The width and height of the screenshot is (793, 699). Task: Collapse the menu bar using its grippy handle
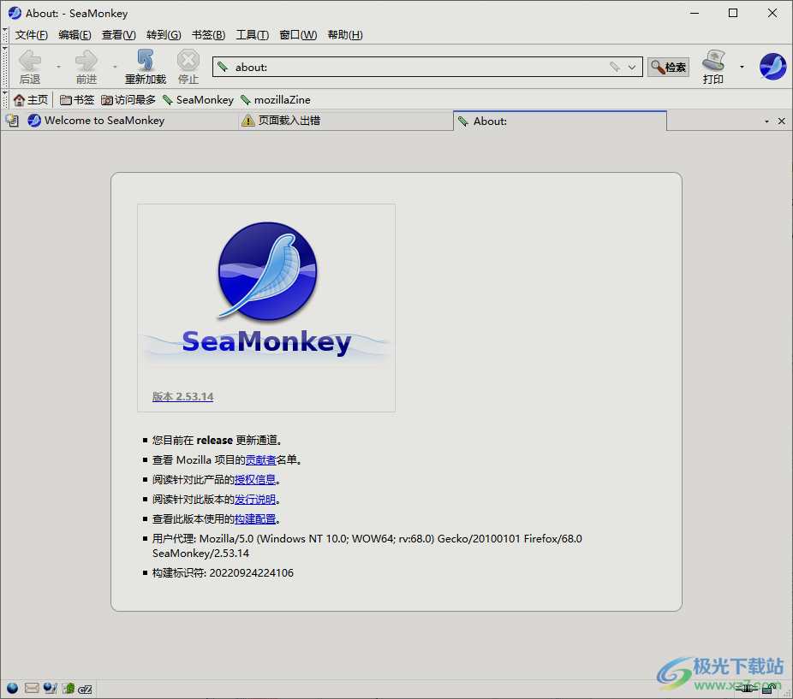point(5,34)
